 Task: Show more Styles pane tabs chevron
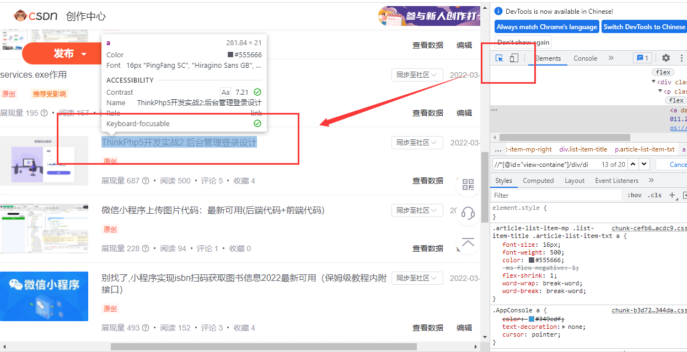pyautogui.click(x=651, y=180)
